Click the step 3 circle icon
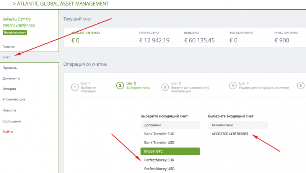The image size is (306, 173). 165,87
